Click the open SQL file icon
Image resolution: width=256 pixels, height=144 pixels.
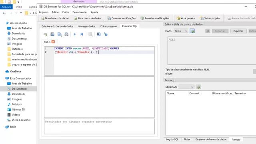tap(52, 34)
